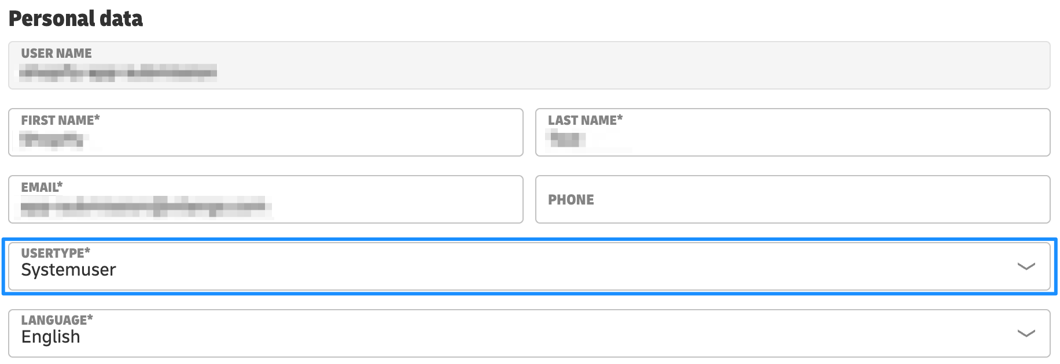Click the selected value English
This screenshot has width=1060, height=364.
coord(51,337)
